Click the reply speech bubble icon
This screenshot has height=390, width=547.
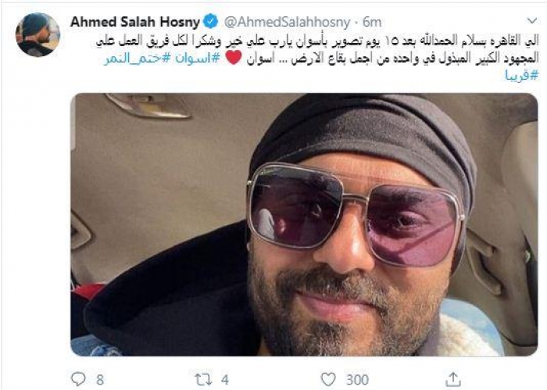click(78, 379)
